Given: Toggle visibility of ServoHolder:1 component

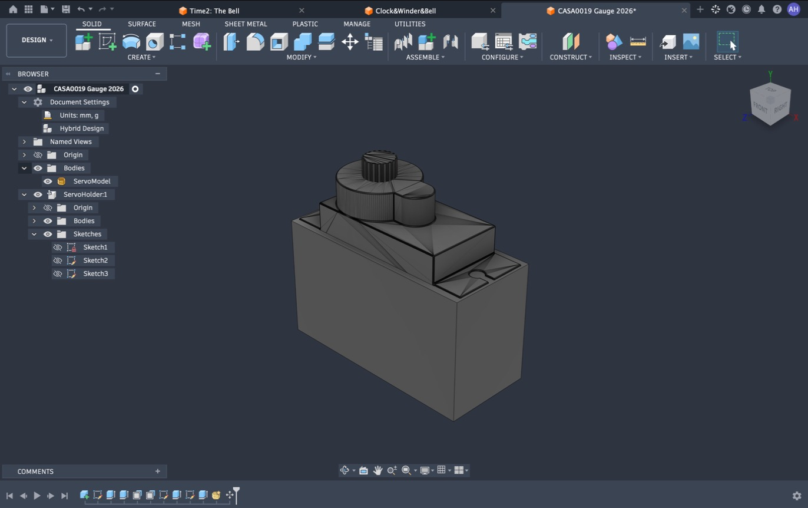Looking at the screenshot, I should 38,194.
